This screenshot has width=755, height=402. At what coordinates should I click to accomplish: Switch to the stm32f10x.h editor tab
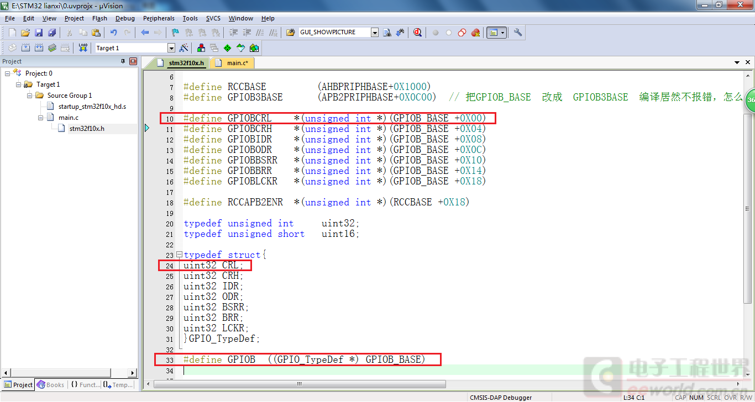point(181,63)
